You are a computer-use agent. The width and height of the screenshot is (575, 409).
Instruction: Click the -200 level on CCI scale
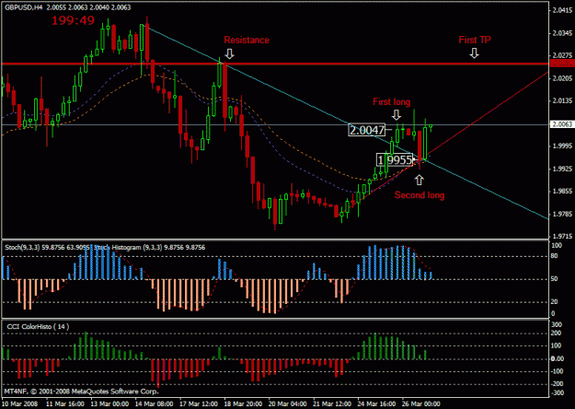(558, 384)
